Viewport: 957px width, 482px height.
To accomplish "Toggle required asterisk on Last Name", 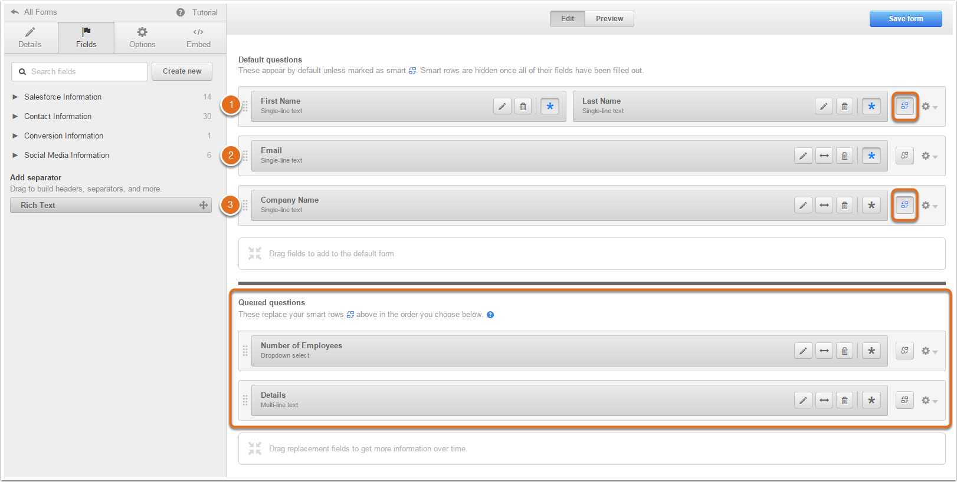I will tap(871, 106).
